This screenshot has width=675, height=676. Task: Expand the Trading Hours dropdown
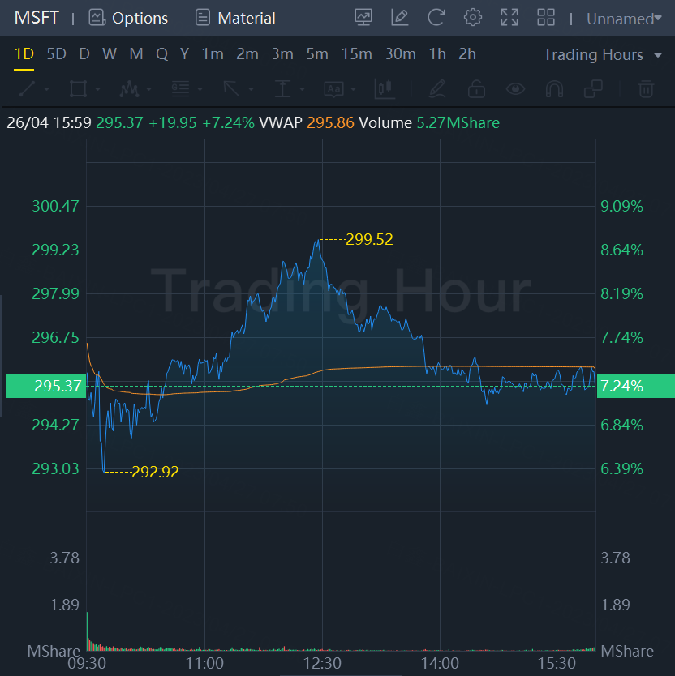[x=602, y=55]
